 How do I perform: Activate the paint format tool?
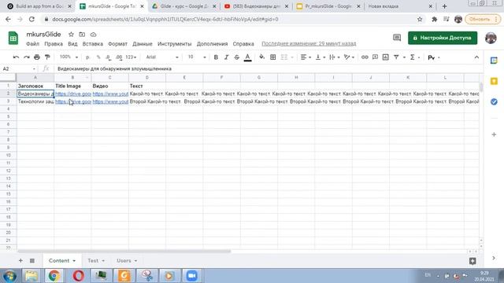[x=47, y=57]
